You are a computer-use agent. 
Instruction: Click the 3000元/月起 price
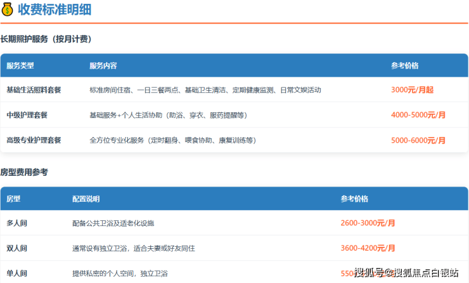[x=413, y=90]
